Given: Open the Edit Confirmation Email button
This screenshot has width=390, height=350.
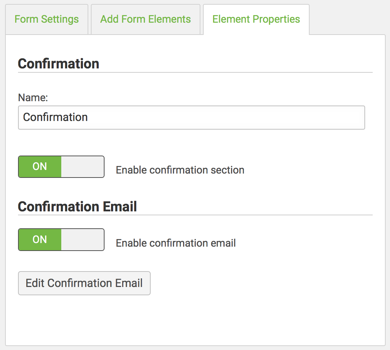Looking at the screenshot, I should pos(84,283).
